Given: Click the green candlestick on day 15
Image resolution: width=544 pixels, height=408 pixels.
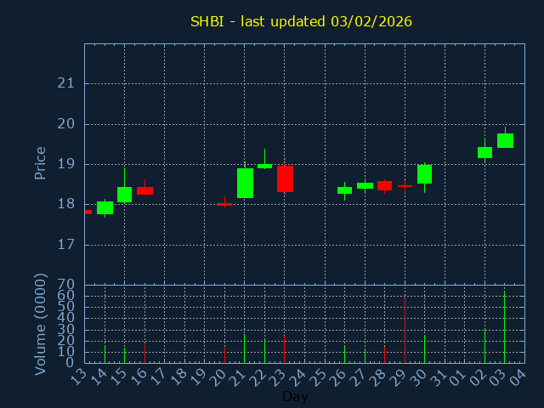Looking at the screenshot, I should tap(124, 194).
